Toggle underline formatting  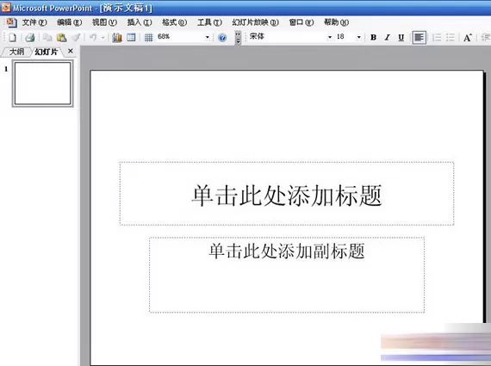point(401,38)
